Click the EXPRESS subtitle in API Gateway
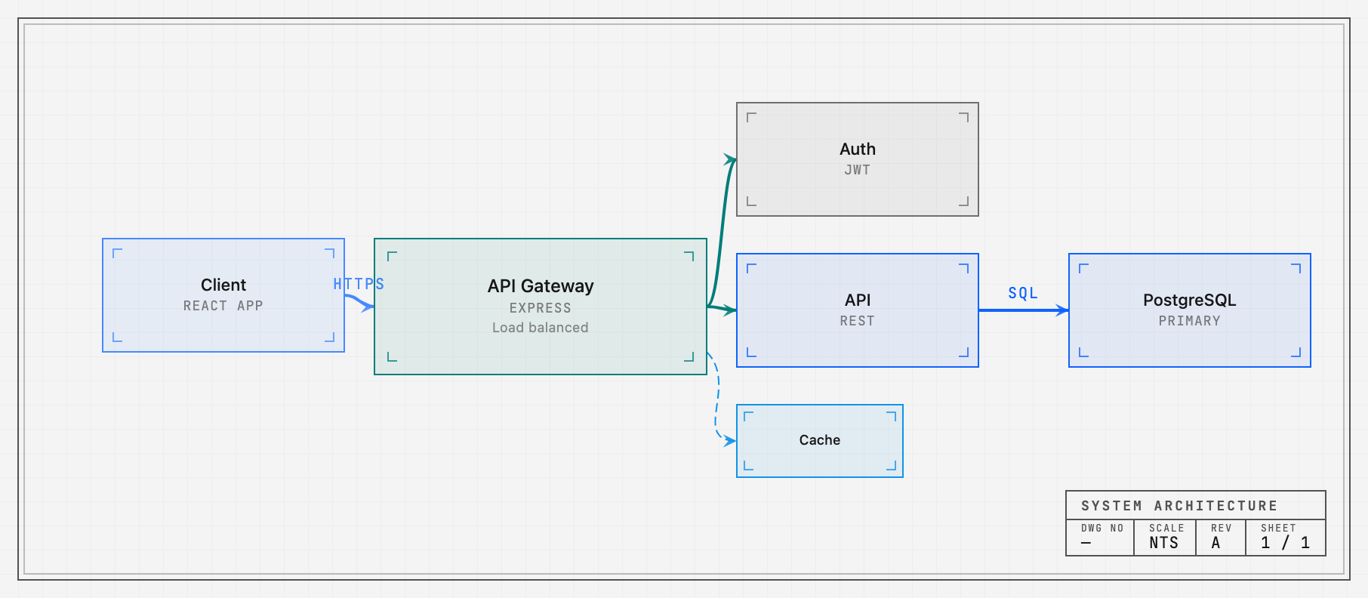The width and height of the screenshot is (1368, 598). (541, 308)
